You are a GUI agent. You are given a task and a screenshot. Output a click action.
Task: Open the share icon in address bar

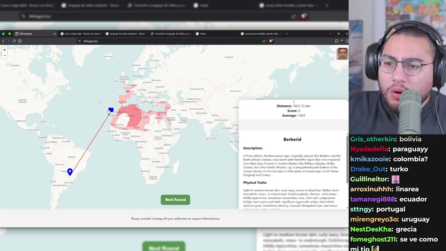coord(264,41)
